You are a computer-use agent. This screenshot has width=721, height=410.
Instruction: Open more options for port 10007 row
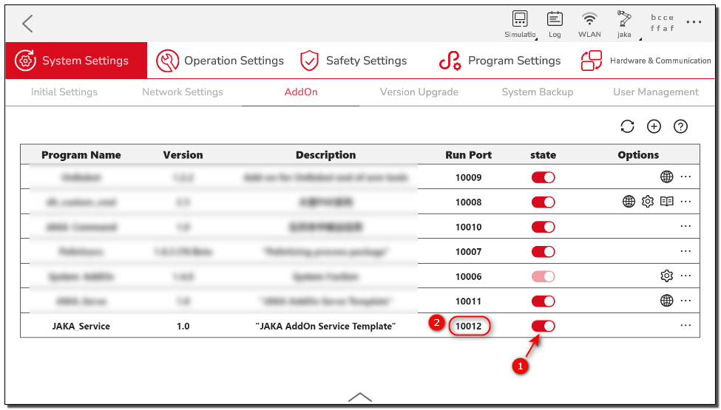(686, 251)
